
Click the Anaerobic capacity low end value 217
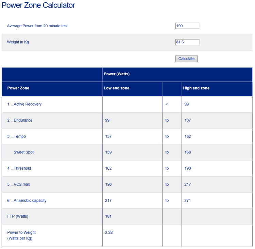(108, 200)
